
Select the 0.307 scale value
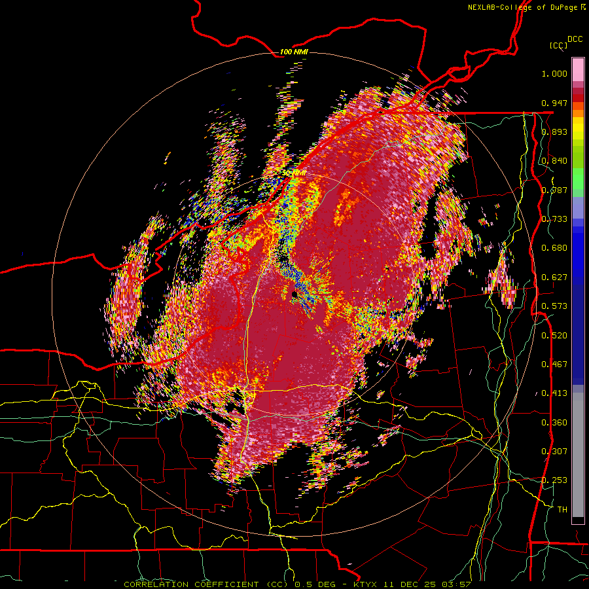coord(554,452)
